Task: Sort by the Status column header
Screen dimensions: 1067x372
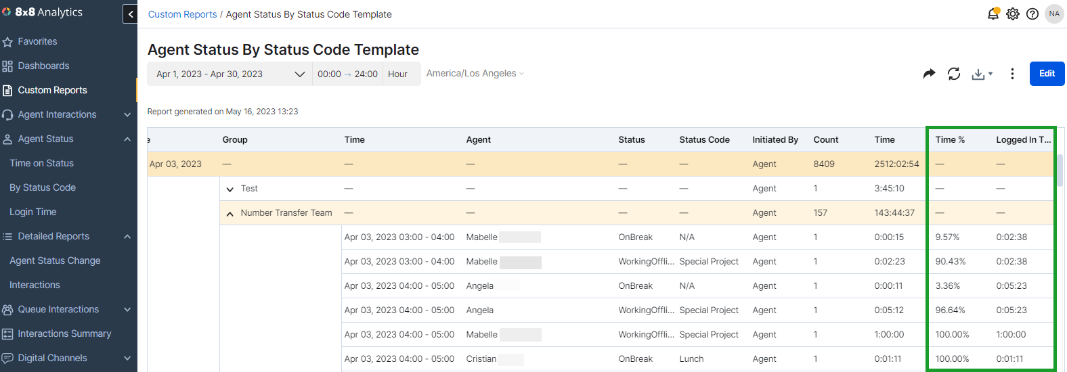Action: coord(631,140)
